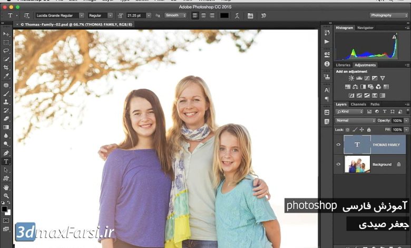Open the Character panel icon

[327, 90]
